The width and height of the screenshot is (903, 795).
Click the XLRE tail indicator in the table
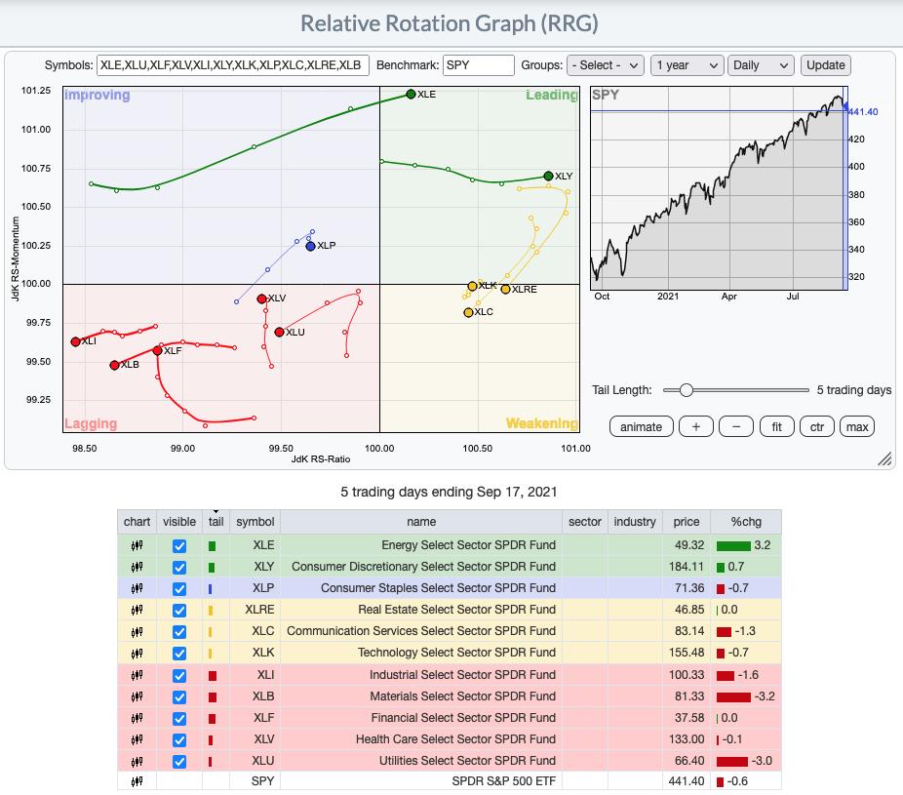point(211,610)
